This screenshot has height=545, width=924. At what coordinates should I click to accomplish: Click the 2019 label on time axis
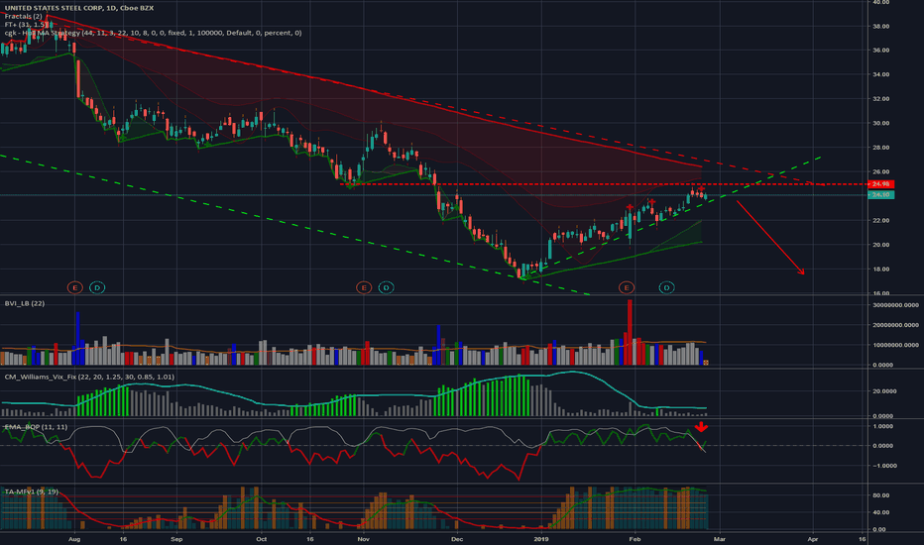click(x=541, y=539)
